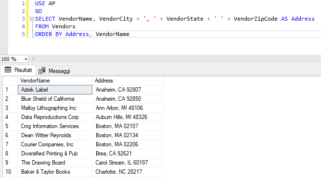Select the Diversified Printing & Pub cell
Screen dimensions: 321x178
(x=55, y=154)
